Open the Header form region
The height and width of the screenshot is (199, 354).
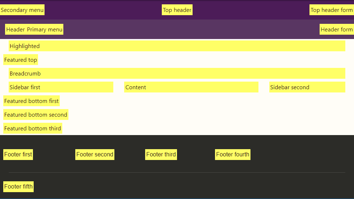pos(337,29)
